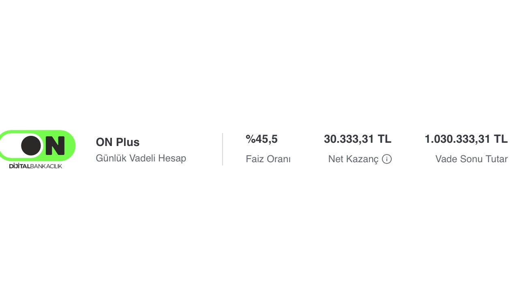Click the letter N in the logo
Viewport: 519px width, 292px height.
(x=55, y=146)
